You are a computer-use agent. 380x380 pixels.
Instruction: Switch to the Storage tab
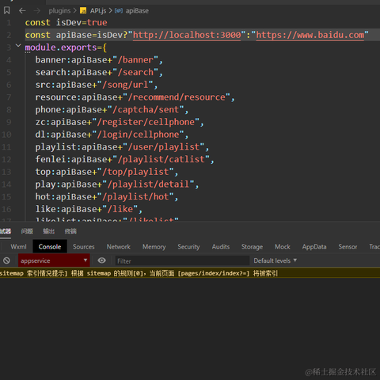tap(252, 247)
